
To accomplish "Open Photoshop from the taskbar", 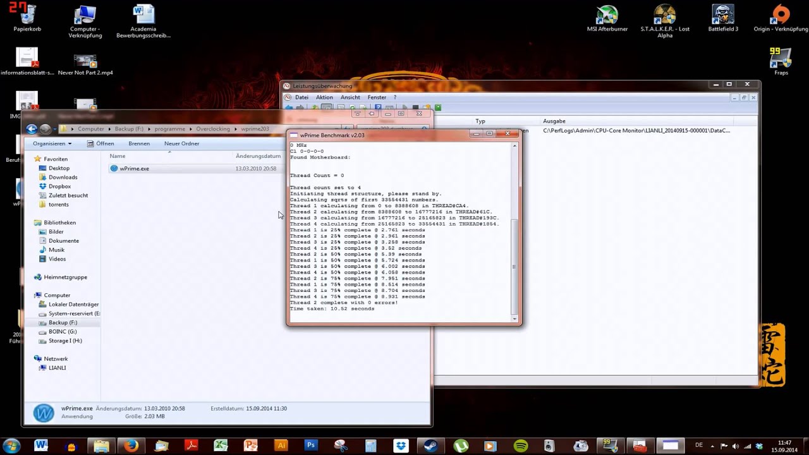I will tap(311, 446).
